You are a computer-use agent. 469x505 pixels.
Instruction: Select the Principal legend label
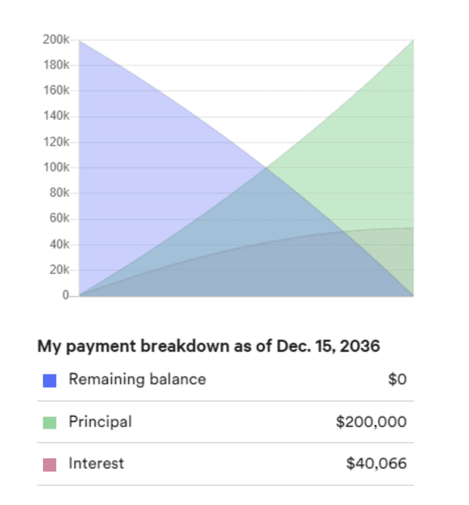pyautogui.click(x=100, y=421)
